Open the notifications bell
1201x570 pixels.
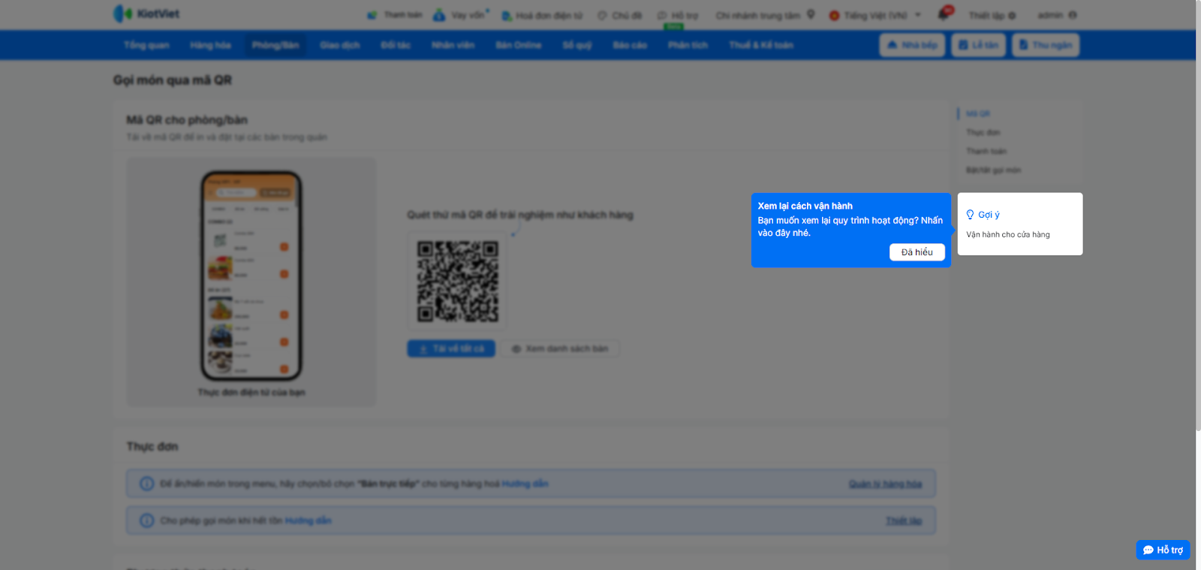(x=944, y=14)
